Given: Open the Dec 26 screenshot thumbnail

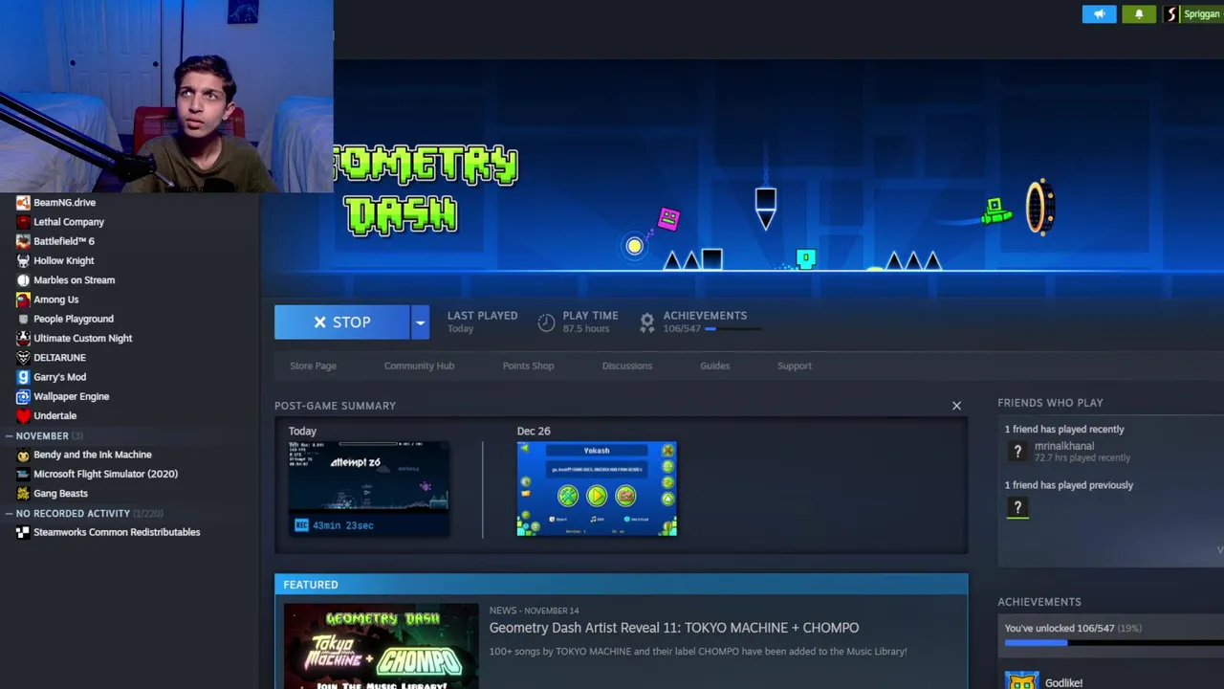Looking at the screenshot, I should coord(597,488).
